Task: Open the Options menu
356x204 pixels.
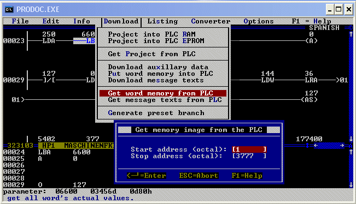Action: (259, 21)
